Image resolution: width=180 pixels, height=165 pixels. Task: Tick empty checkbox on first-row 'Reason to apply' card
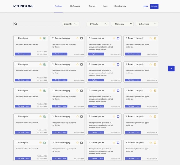click(x=82, y=38)
